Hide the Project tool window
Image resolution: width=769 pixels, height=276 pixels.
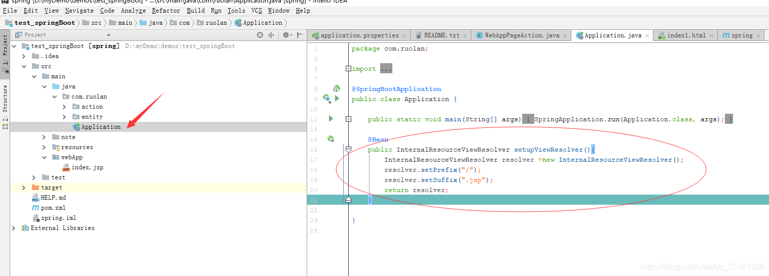pos(300,35)
